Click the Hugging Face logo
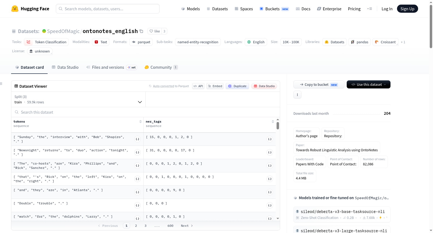The image size is (433, 233). [x=15, y=9]
